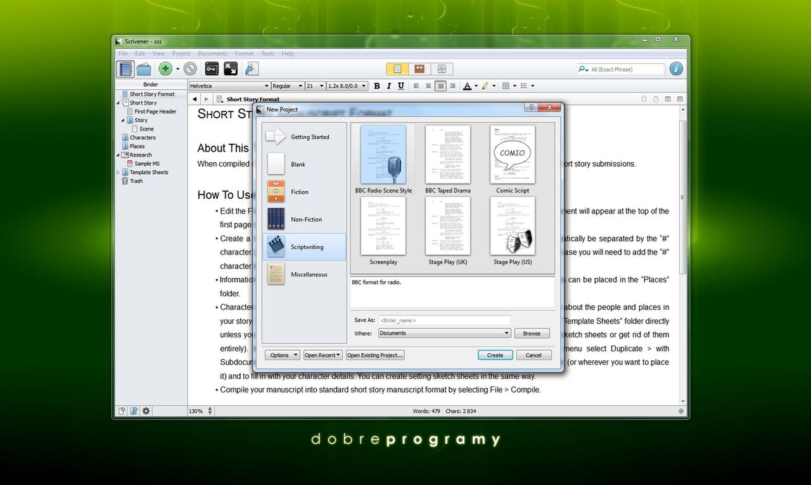Image resolution: width=811 pixels, height=485 pixels.
Task: Open the Where Documents dropdown
Action: (445, 333)
